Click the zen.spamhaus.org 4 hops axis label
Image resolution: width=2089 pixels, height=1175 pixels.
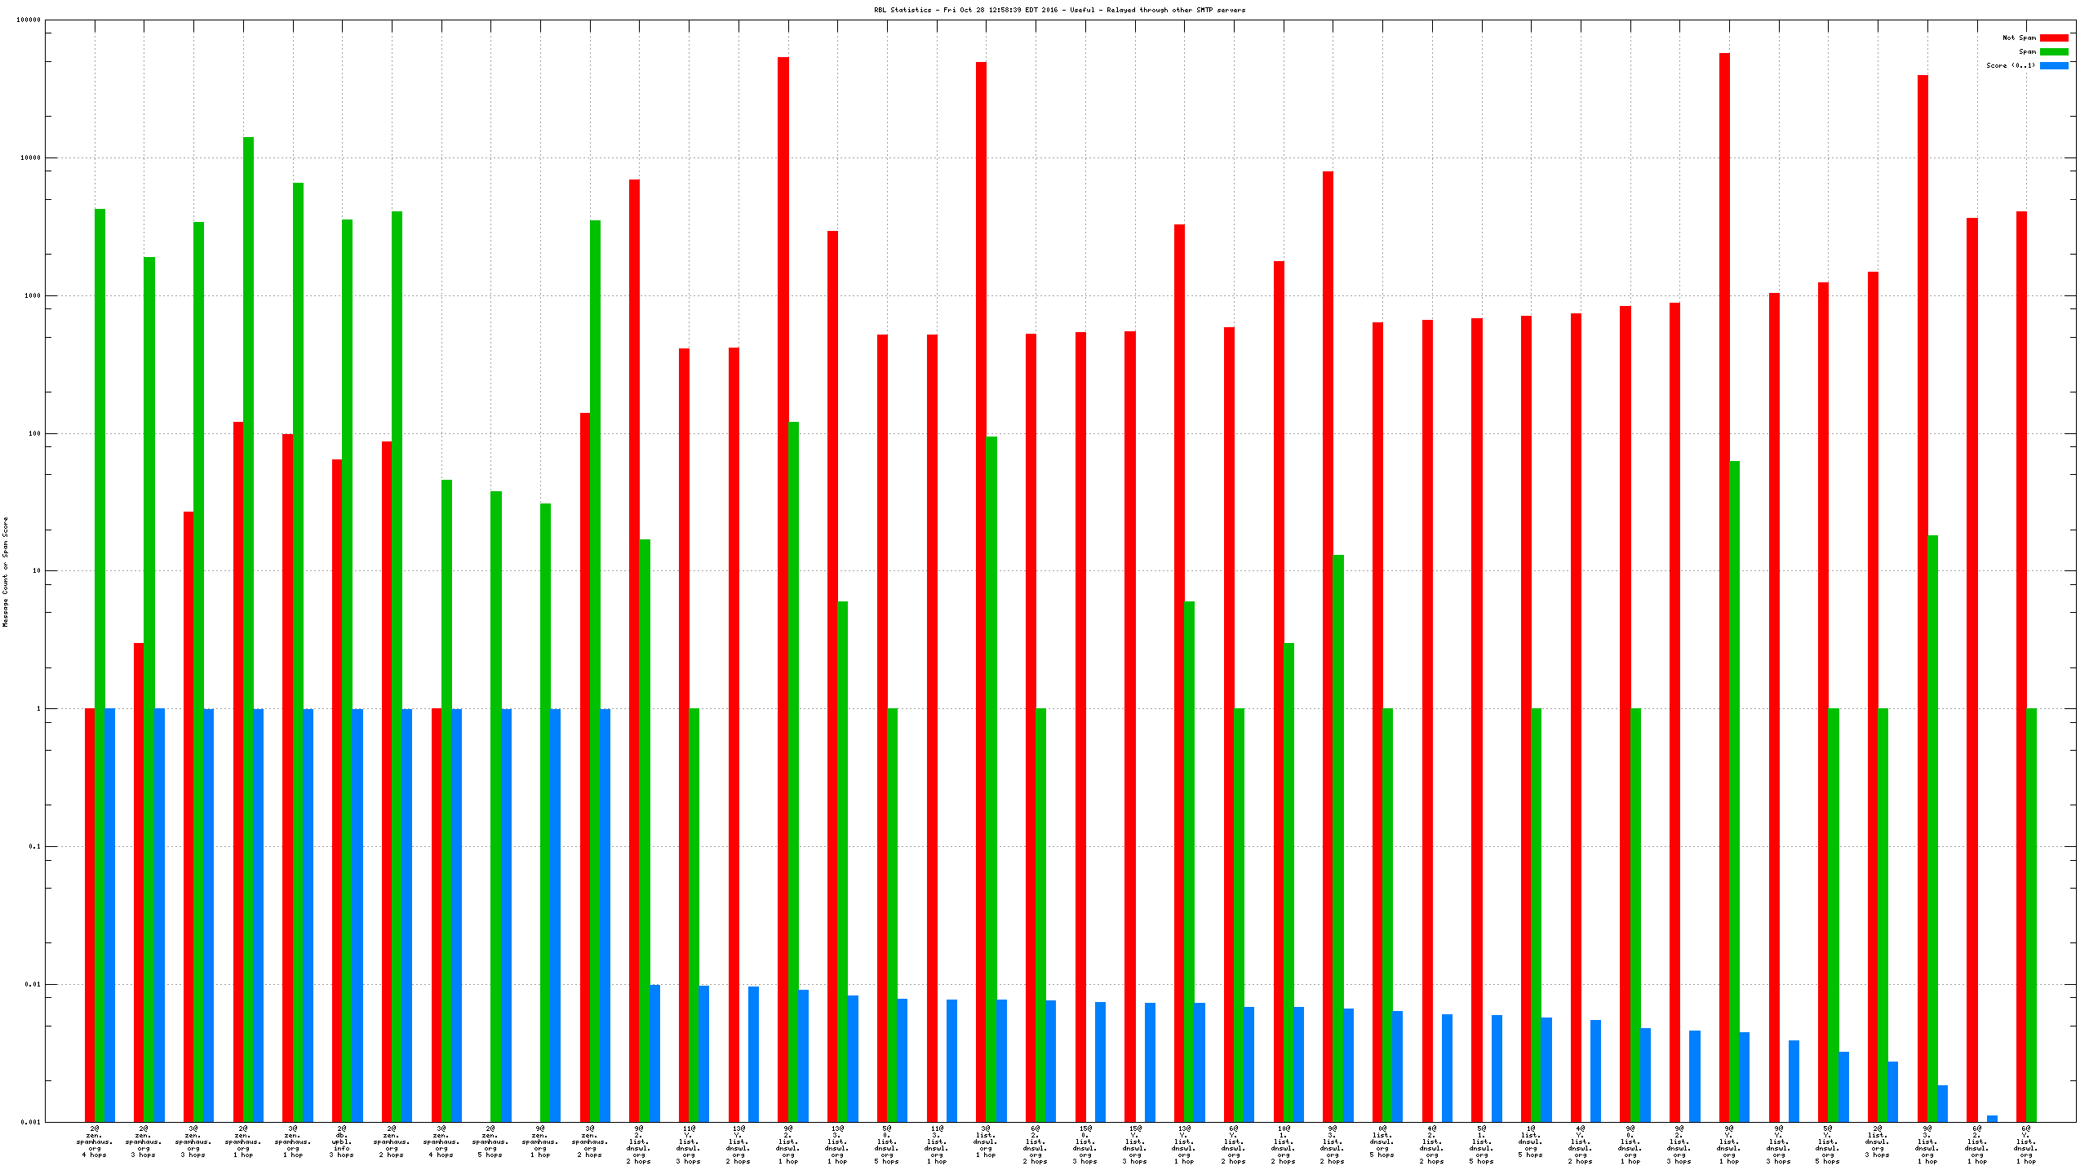(95, 1142)
